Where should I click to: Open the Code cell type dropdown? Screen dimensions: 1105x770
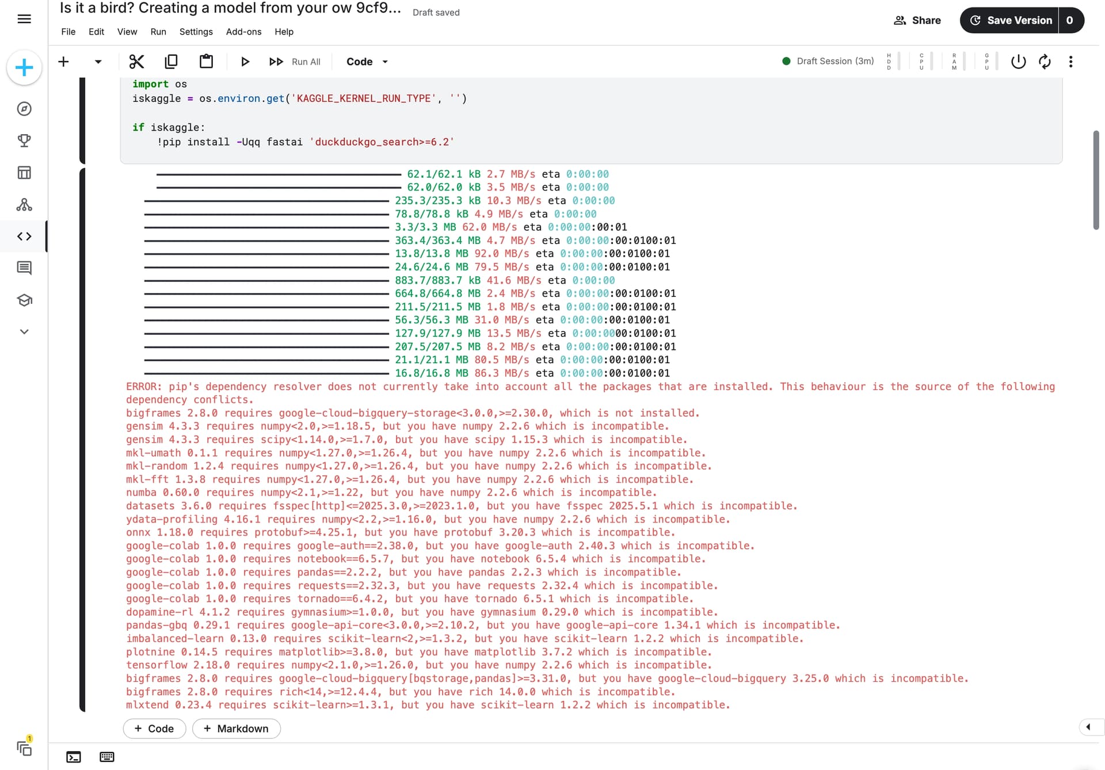pos(367,62)
